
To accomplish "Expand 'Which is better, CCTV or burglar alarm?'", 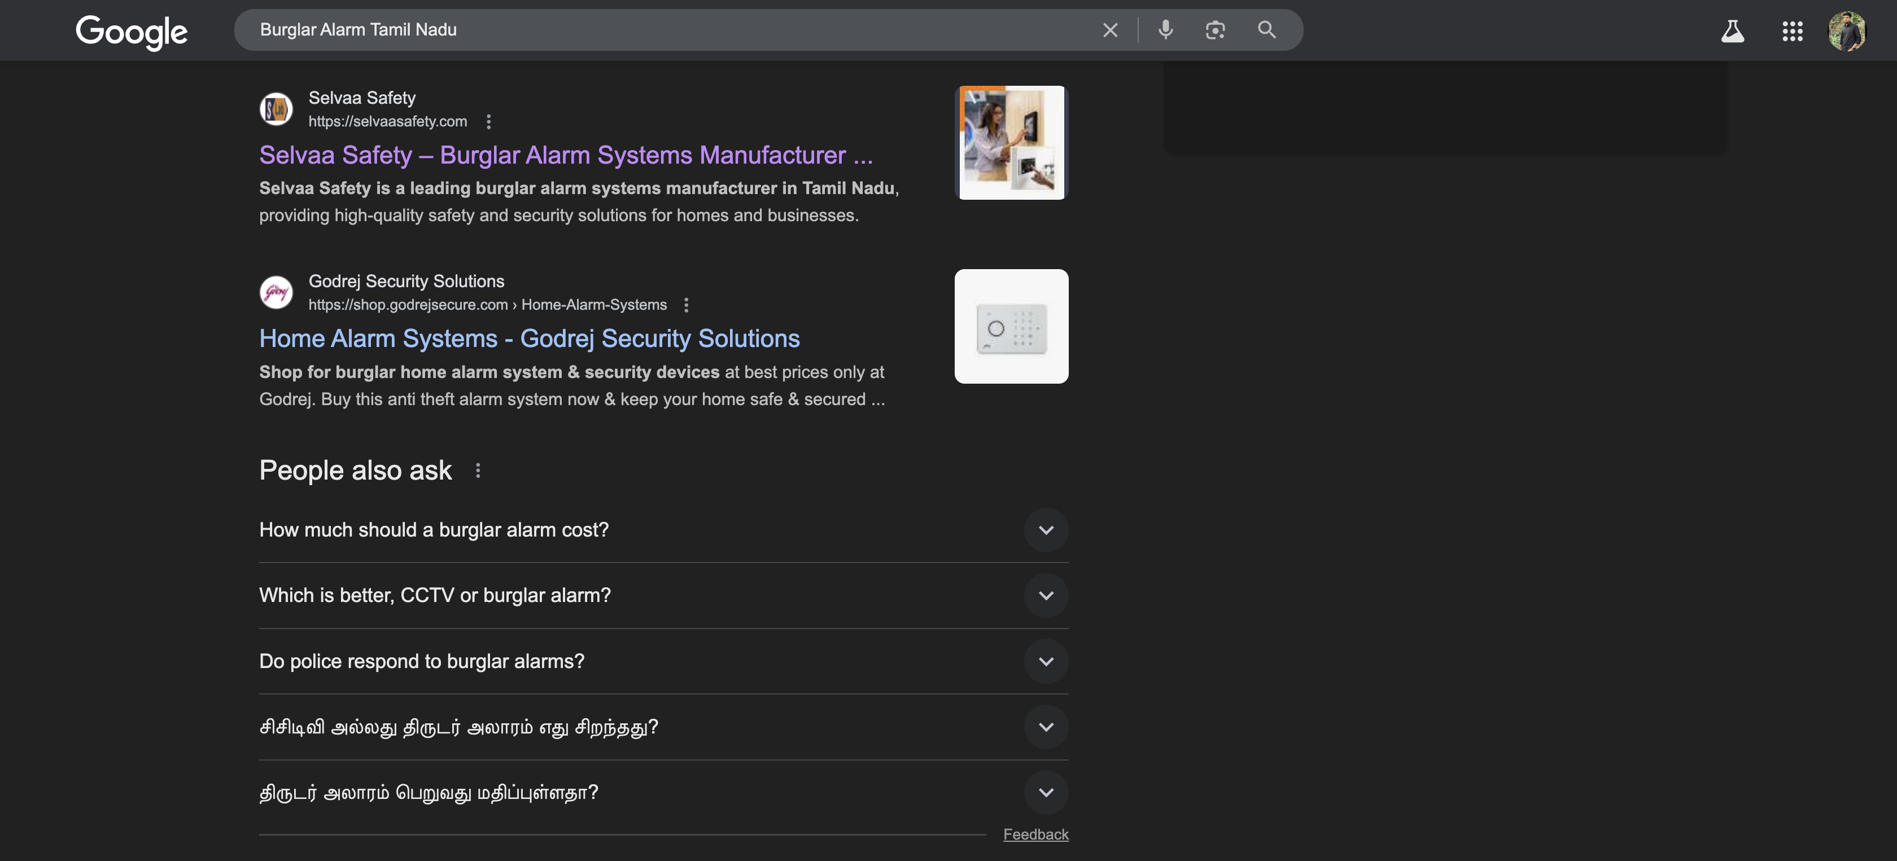I will pyautogui.click(x=1046, y=595).
